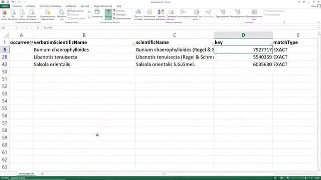Select column B header
This screenshot has height=180, width=321.
pyautogui.click(x=84, y=35)
